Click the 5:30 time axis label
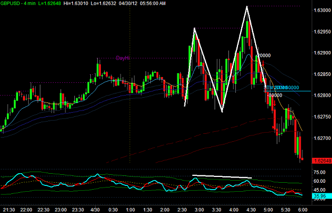Screen dimensions: 332x213 (x=285, y=210)
